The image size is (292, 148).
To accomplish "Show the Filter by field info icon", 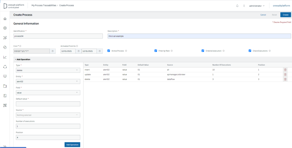I will tap(172, 51).
